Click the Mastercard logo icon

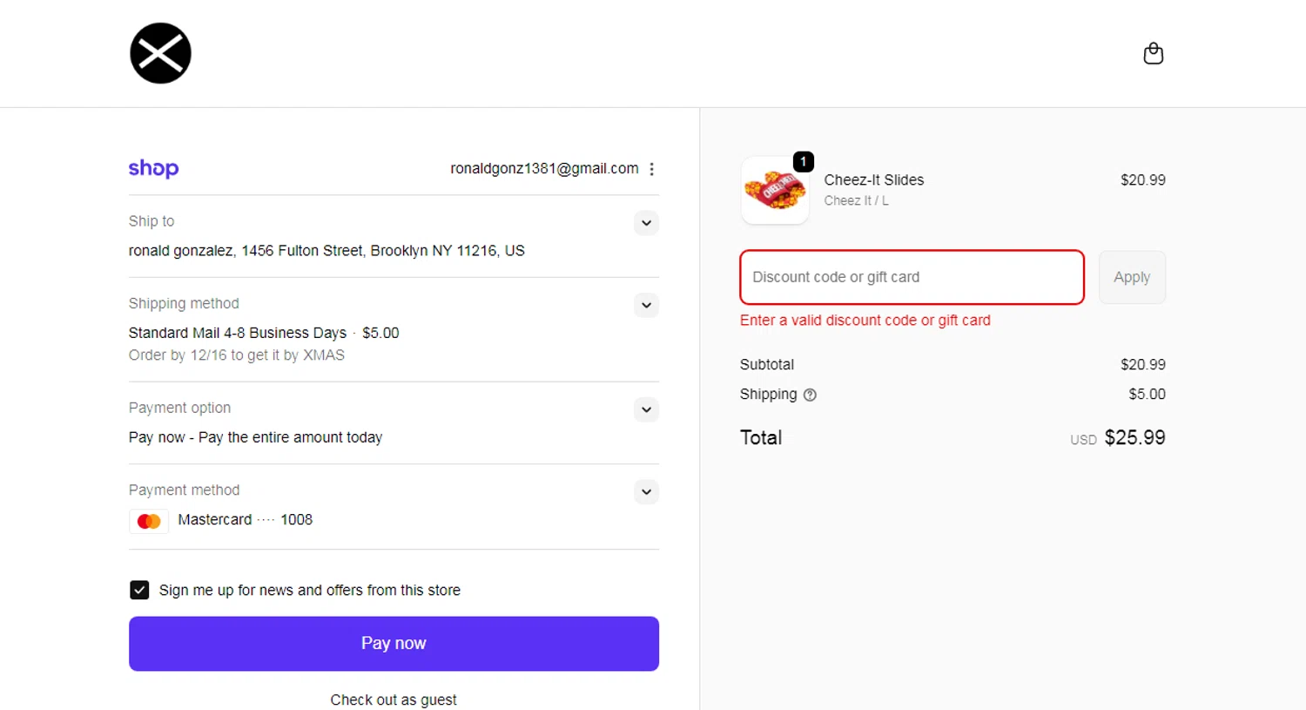point(149,521)
